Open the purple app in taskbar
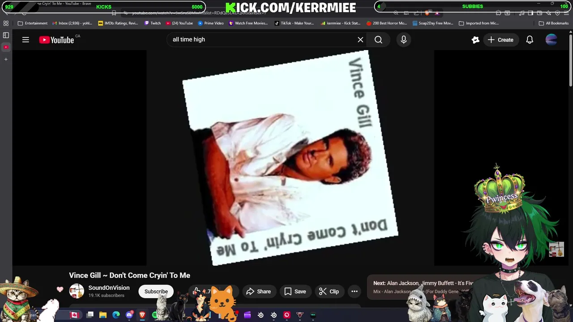The width and height of the screenshot is (573, 322). tap(248, 315)
